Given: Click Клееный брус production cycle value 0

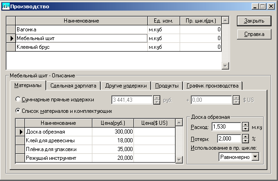Looking at the screenshot, I should [x=201, y=47].
